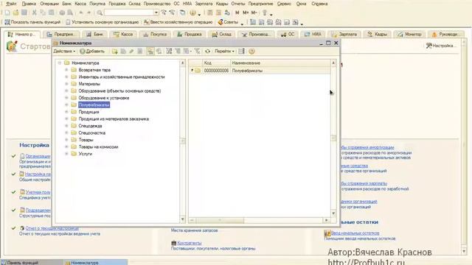
Task: Click horizontal scrollbar thumb under the table
Action: pos(220,221)
